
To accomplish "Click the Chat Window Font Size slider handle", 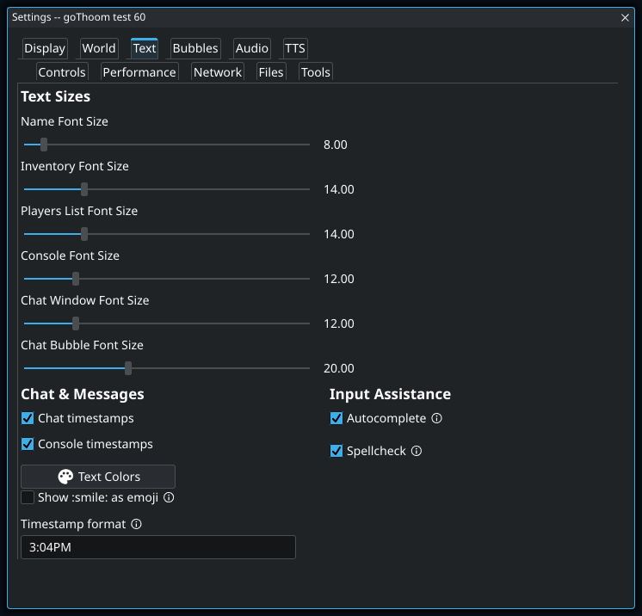I will coord(76,323).
